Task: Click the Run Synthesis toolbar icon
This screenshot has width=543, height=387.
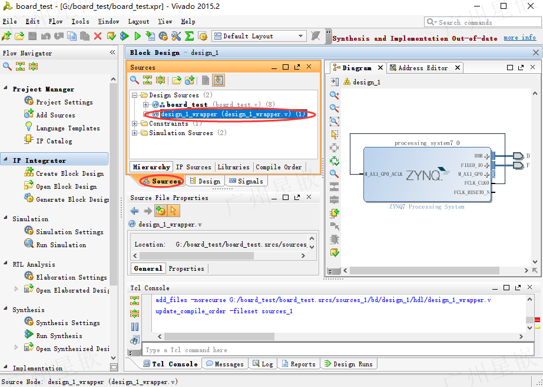Action: point(124,36)
